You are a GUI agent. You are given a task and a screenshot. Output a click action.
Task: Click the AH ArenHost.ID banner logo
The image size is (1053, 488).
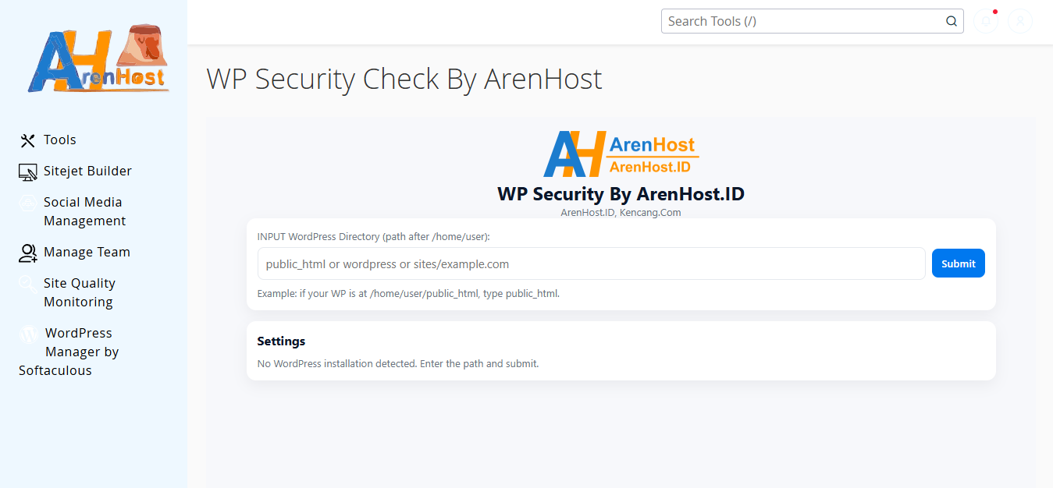click(621, 154)
